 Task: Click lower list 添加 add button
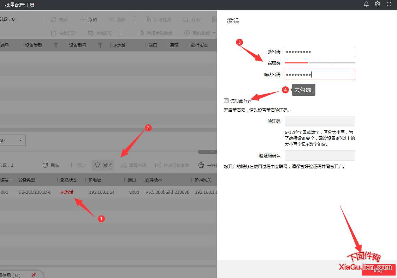click(77, 165)
